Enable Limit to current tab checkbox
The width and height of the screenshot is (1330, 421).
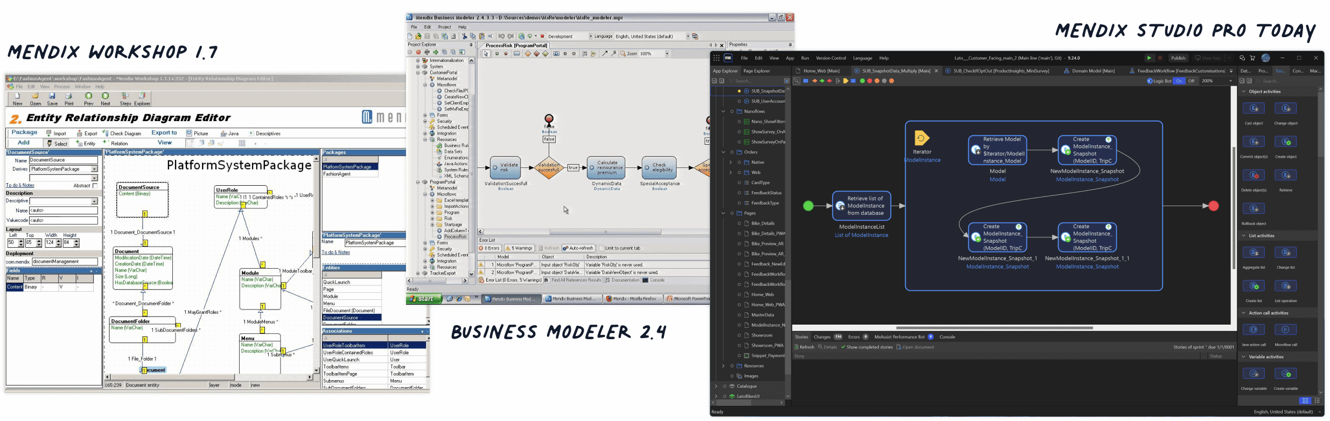(x=602, y=248)
